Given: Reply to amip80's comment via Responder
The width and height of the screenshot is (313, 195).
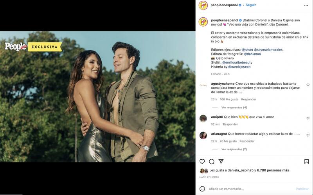Looking at the screenshot, I should (230, 124).
